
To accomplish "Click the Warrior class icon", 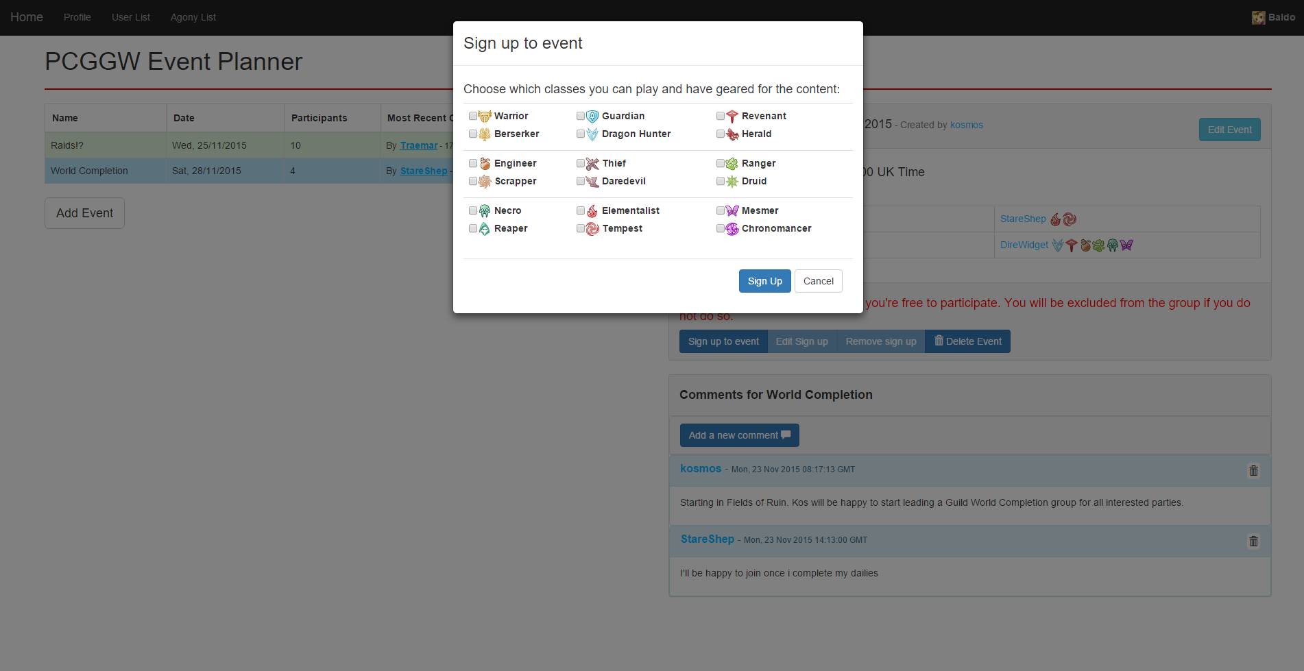I will [485, 117].
